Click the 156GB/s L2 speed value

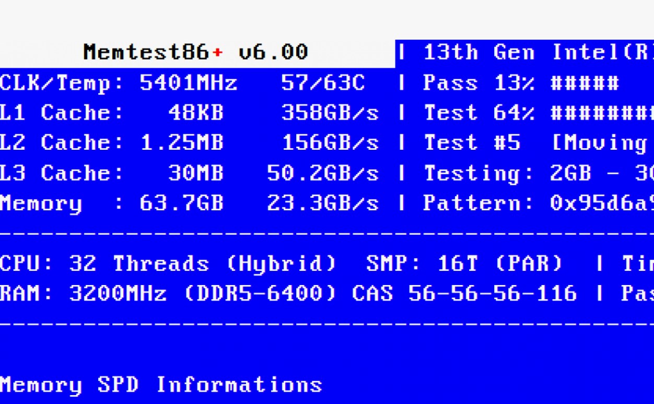click(330, 142)
